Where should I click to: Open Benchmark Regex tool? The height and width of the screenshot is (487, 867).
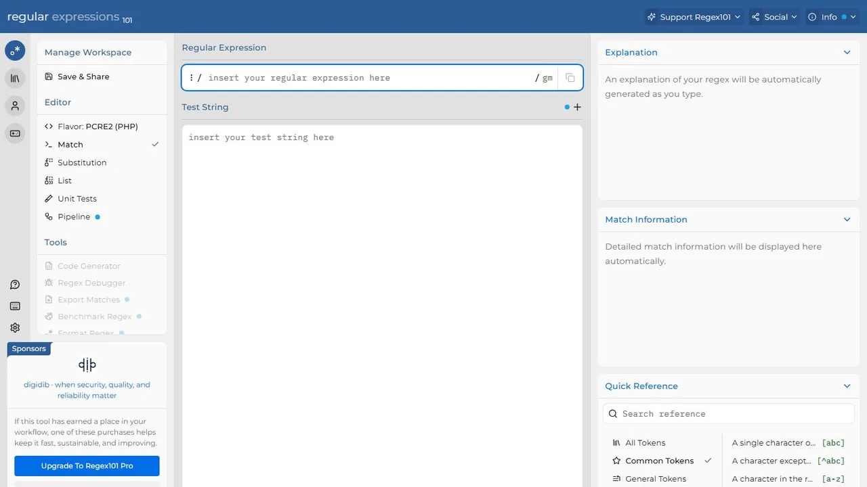tap(102, 317)
